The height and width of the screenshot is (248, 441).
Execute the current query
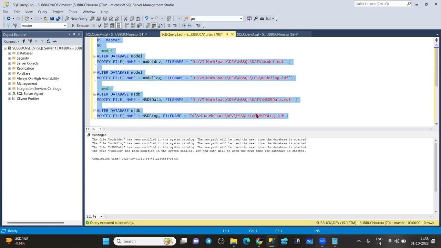(x=80, y=25)
